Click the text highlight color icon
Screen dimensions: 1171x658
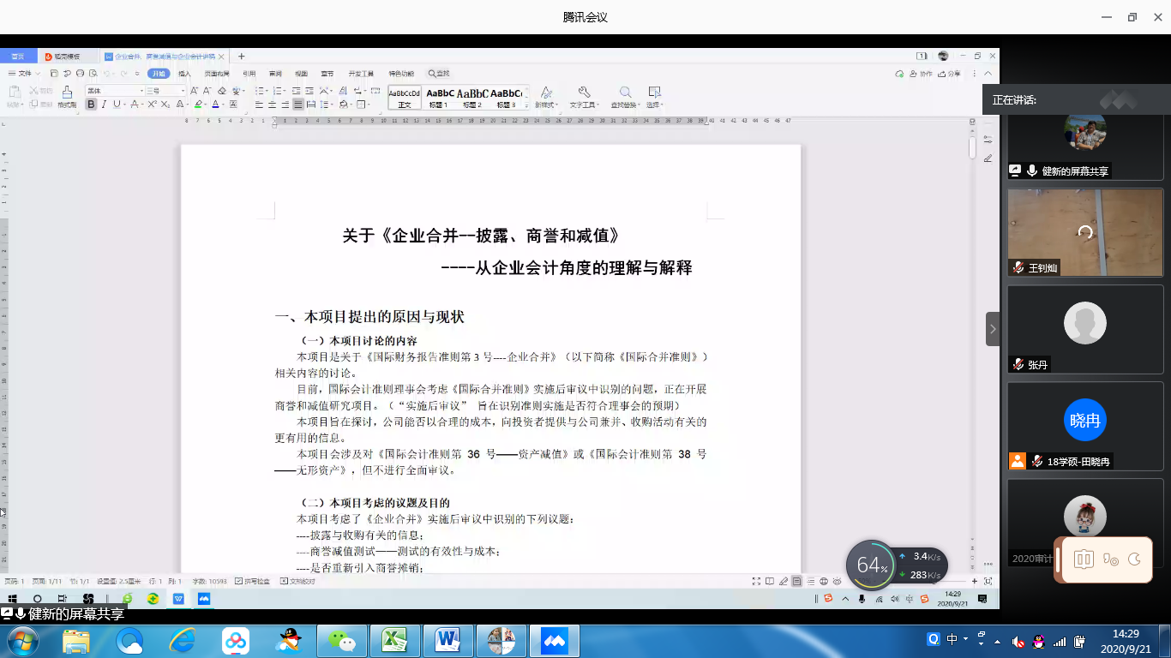click(x=198, y=105)
